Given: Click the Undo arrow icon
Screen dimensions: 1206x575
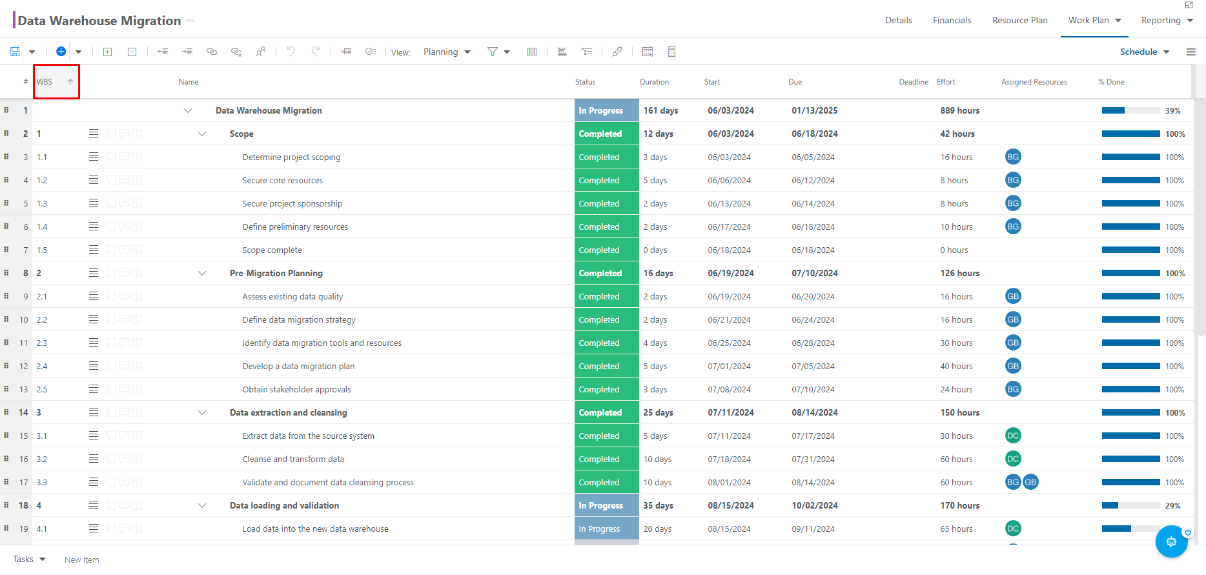Looking at the screenshot, I should coord(291,52).
